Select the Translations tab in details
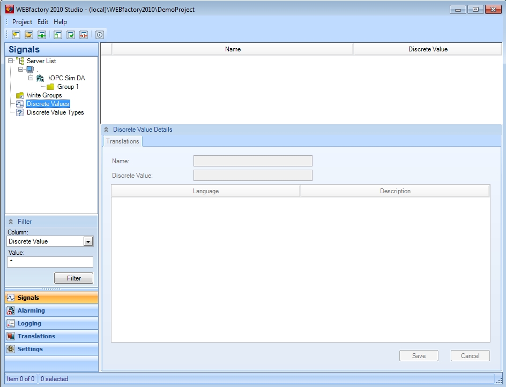The width and height of the screenshot is (506, 387). (122, 141)
